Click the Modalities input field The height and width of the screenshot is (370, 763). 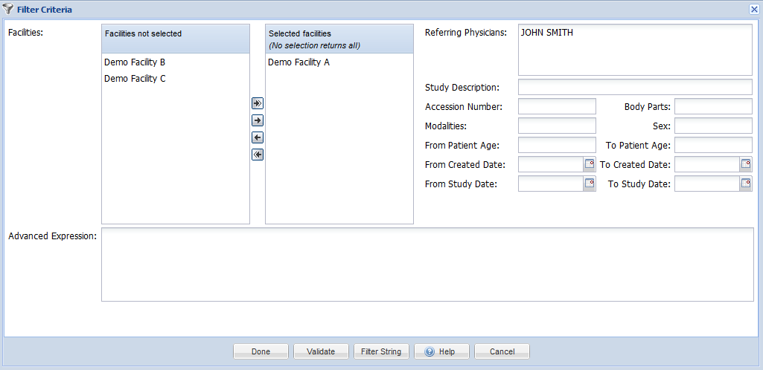(557, 126)
